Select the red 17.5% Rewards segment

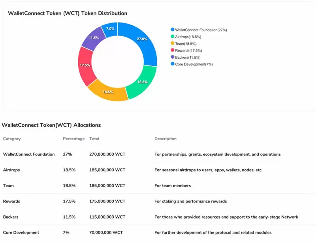[85, 65]
